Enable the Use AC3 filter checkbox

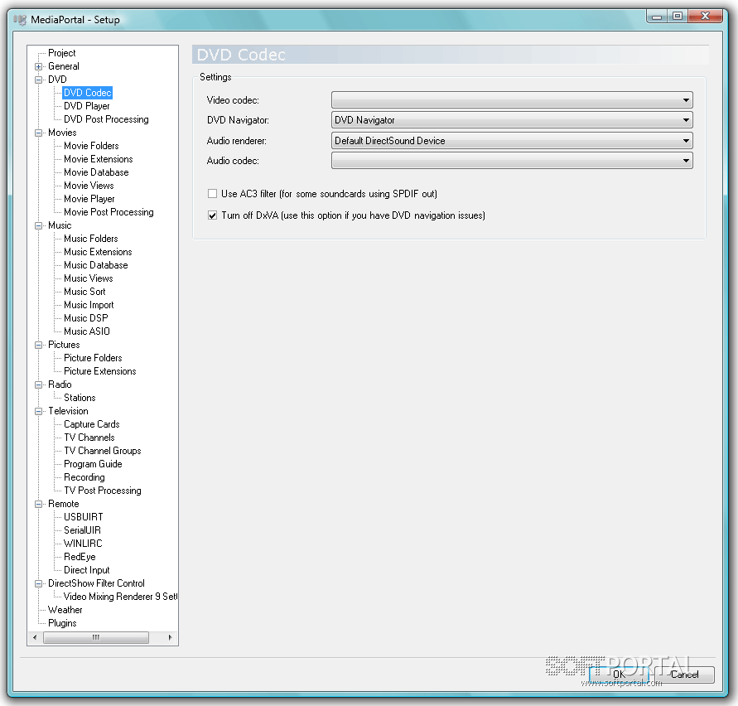[212, 194]
